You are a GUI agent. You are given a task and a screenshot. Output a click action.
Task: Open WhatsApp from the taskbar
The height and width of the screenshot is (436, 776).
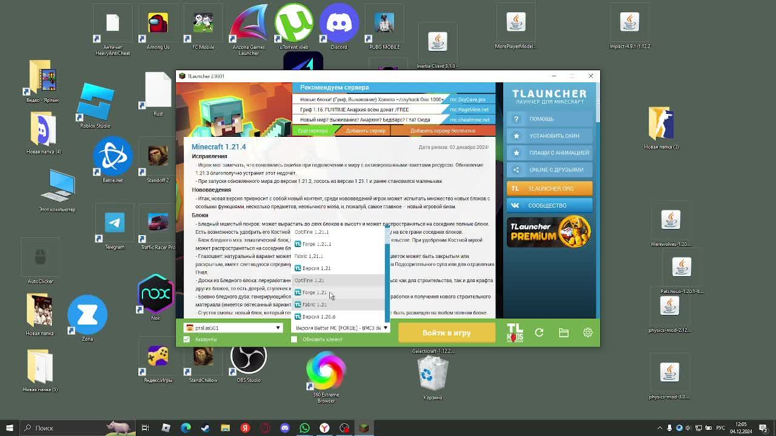tap(305, 428)
